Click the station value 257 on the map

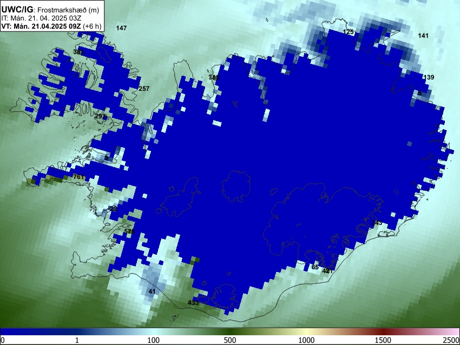click(144, 89)
